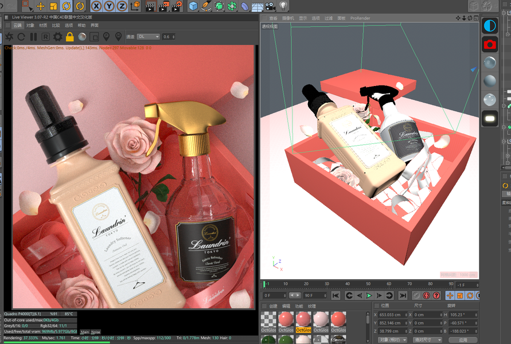This screenshot has height=344, width=511.
Task: Toggle the film region box icon
Action: coord(94,37)
